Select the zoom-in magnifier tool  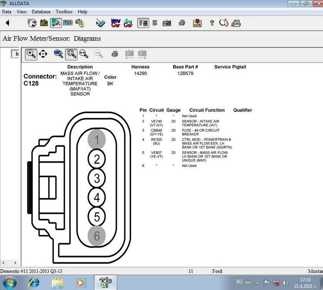coord(31,54)
